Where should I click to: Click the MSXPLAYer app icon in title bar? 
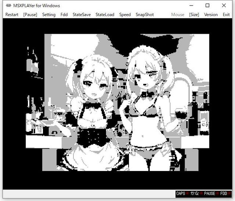click(x=8, y=5)
